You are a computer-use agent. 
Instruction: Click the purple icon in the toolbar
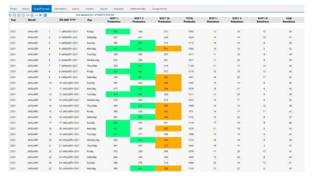tap(41, 15)
